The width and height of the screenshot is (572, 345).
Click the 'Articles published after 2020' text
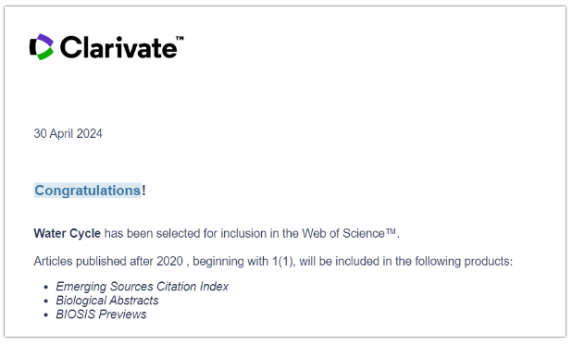[x=108, y=262]
